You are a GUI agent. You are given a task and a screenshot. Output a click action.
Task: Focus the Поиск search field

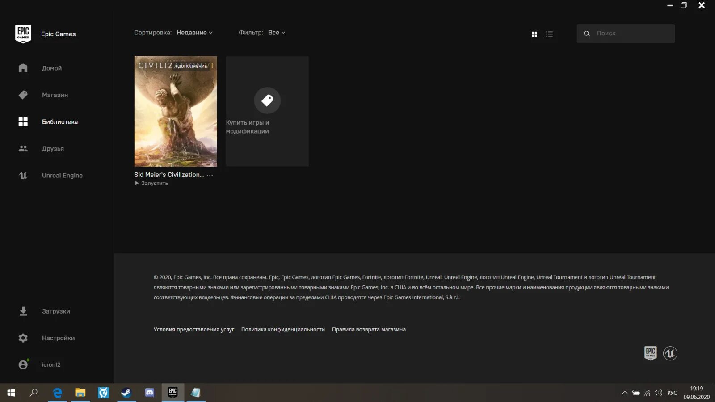point(626,33)
